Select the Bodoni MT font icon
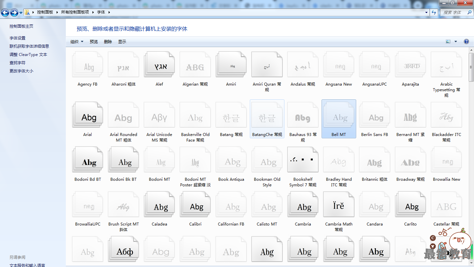 tap(159, 160)
